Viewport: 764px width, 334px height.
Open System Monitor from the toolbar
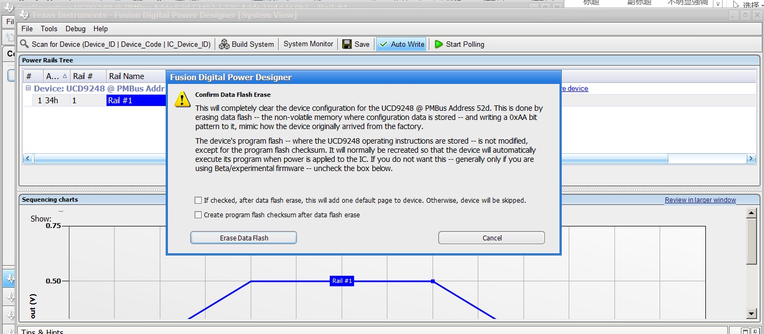(x=308, y=44)
